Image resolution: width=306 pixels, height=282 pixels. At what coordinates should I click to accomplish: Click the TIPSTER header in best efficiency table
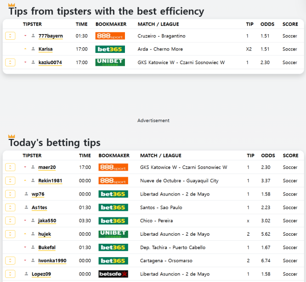32,24
